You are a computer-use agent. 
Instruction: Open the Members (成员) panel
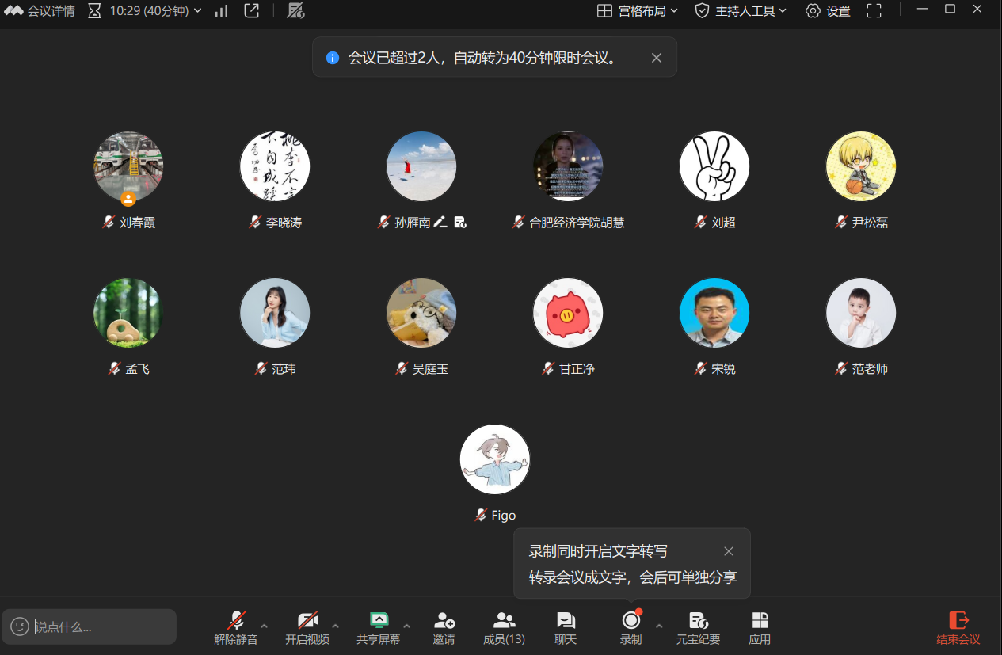coord(504,621)
